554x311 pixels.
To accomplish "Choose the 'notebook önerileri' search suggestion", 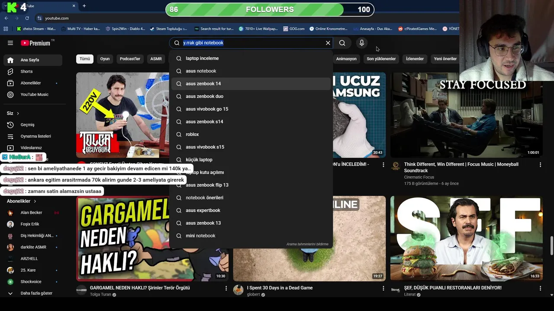I will coord(251,198).
